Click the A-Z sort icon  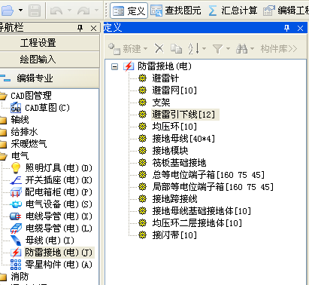click(x=194, y=48)
